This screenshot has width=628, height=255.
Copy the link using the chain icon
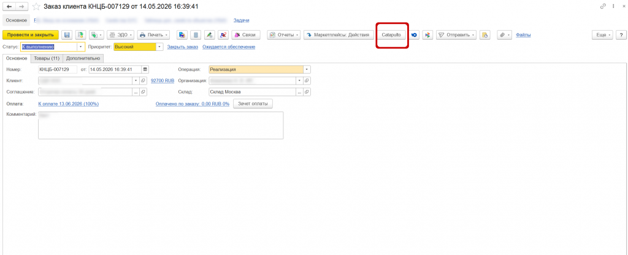(603, 7)
